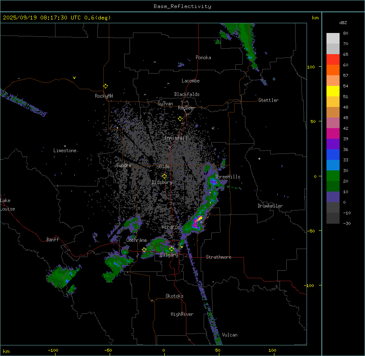Click the yellow diamond marker above Calgary label
Image resolution: width=365 pixels, height=356 pixels.
pos(171,249)
